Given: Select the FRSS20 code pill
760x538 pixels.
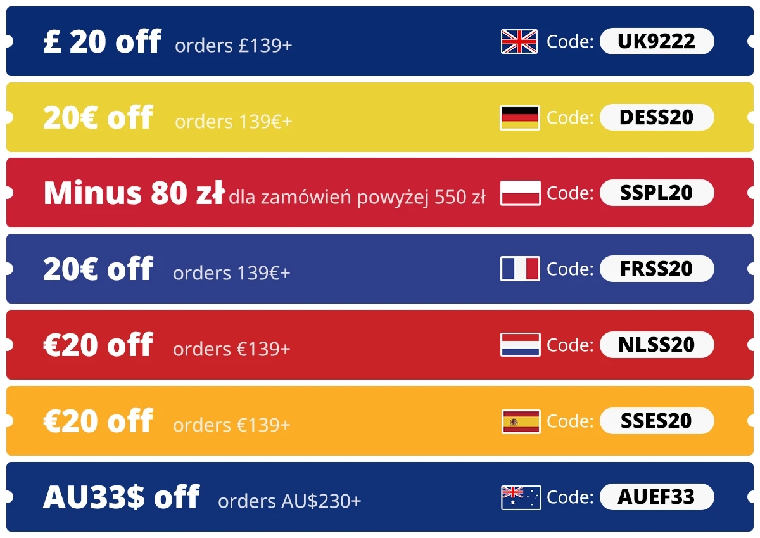Looking at the screenshot, I should 656,269.
